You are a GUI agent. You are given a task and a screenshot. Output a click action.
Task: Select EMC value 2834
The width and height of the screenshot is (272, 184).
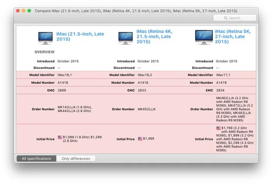[x=220, y=90]
